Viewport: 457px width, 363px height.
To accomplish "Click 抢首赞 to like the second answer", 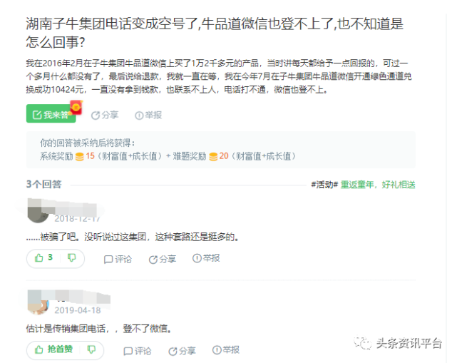I will [x=53, y=349].
